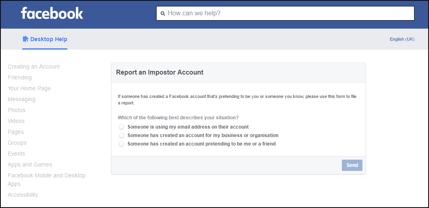Image resolution: width=429 pixels, height=208 pixels.
Task: Open Creating an Account help topic
Action: pos(33,67)
